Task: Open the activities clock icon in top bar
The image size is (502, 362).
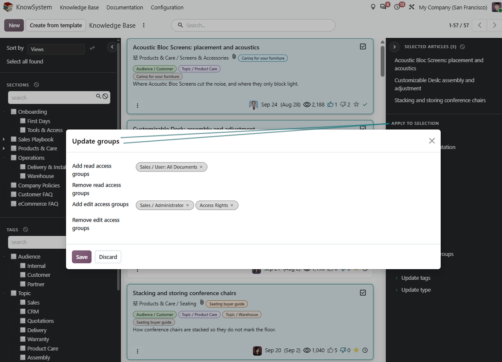Action: (397, 7)
